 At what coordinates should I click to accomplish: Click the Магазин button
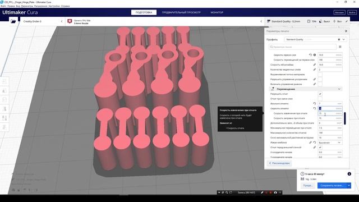click(339, 12)
